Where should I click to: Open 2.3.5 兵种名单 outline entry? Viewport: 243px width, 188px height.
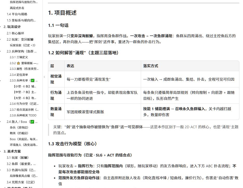(24, 80)
